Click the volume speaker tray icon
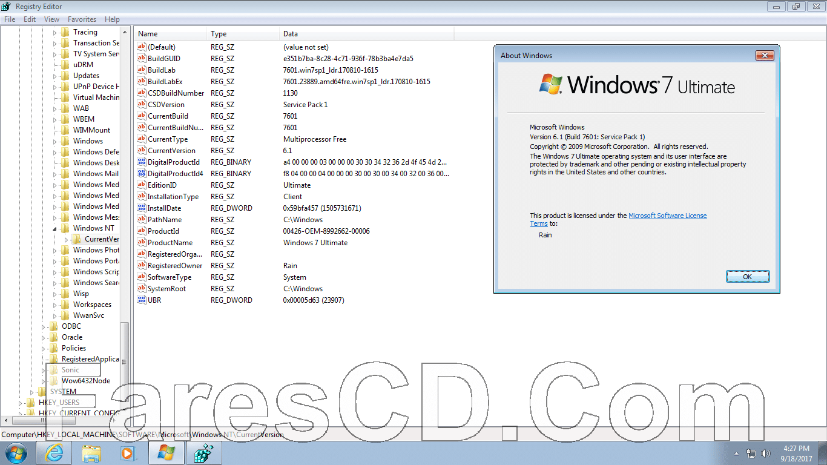Image resolution: width=827 pixels, height=465 pixels. 766,453
